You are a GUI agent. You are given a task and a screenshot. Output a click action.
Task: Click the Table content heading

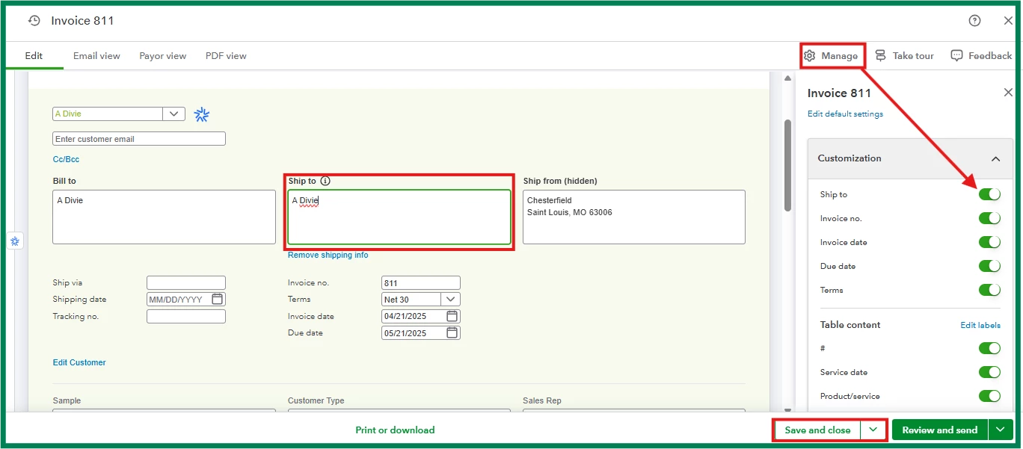tap(850, 325)
